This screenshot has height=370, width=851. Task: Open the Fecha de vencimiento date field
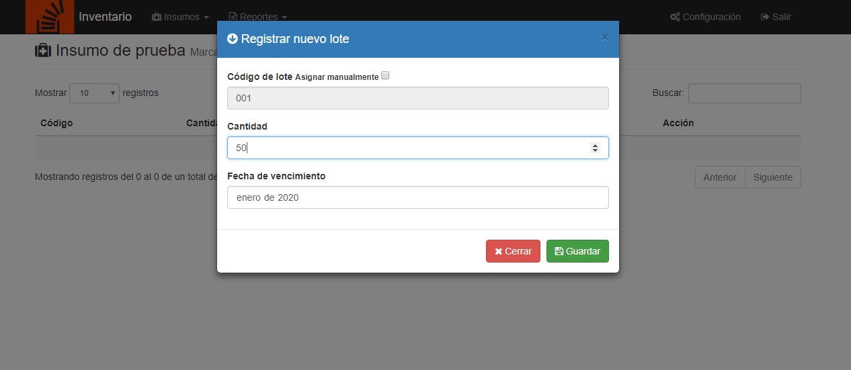tap(418, 197)
